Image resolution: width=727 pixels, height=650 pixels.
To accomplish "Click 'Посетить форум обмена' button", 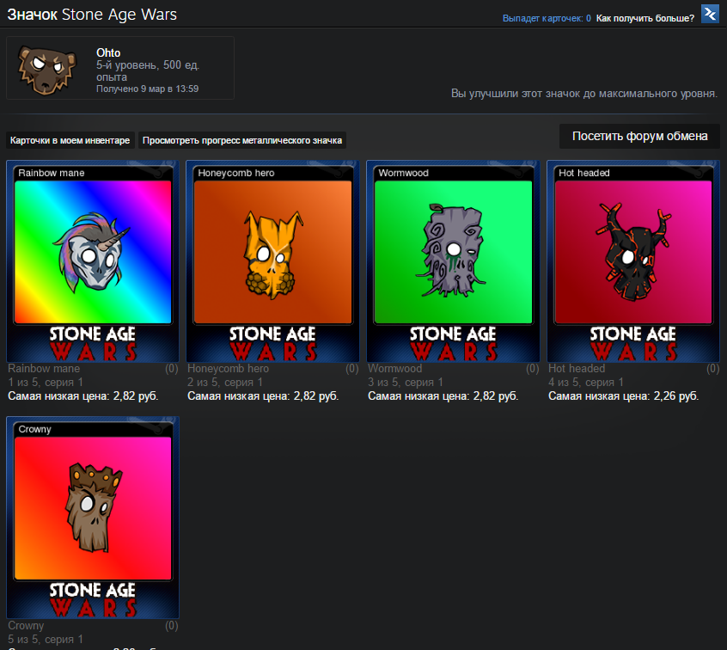I will pos(639,136).
